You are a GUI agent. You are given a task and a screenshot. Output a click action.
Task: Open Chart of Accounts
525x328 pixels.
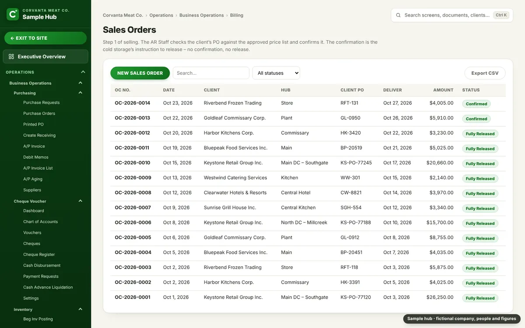(x=41, y=222)
